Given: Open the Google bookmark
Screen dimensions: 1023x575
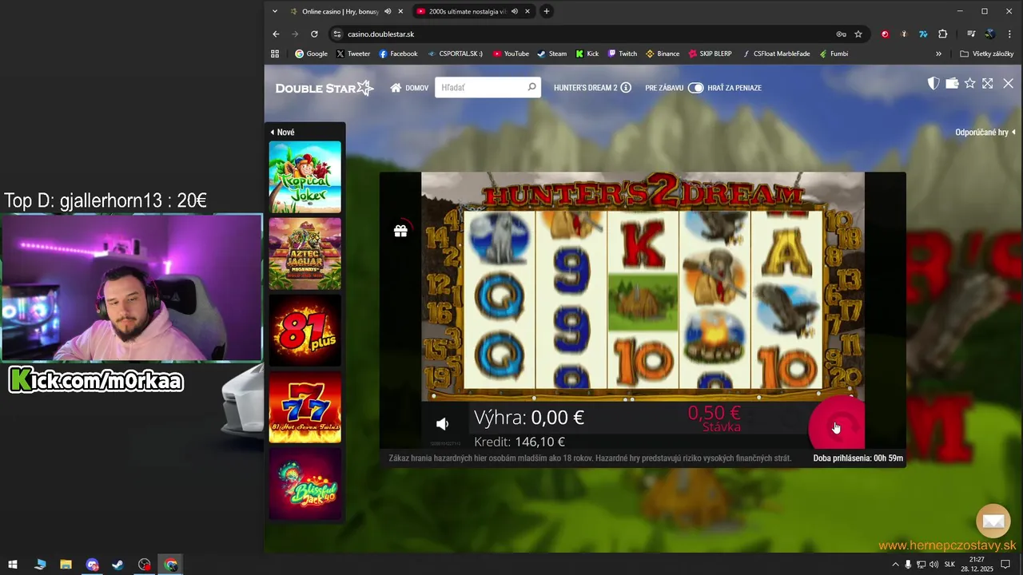Looking at the screenshot, I should (311, 54).
